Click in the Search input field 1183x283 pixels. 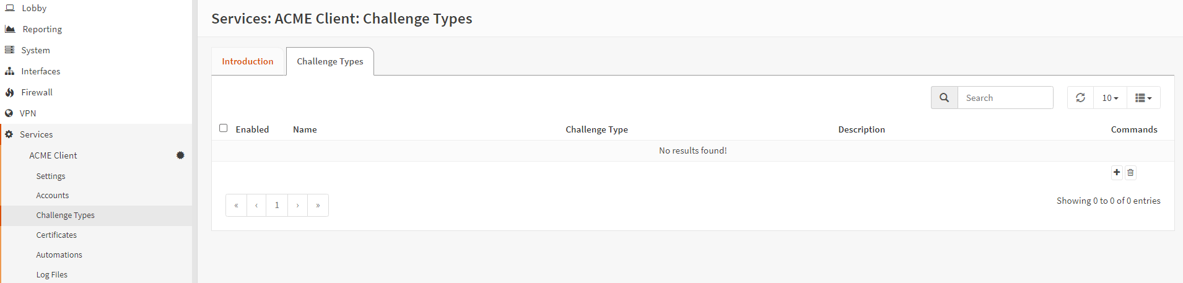point(1005,98)
